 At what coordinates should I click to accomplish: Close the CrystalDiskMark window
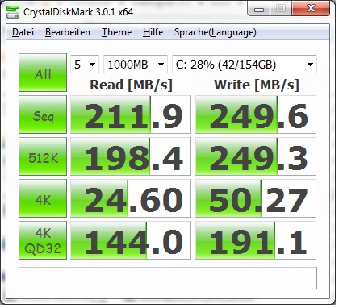tap(311, 9)
